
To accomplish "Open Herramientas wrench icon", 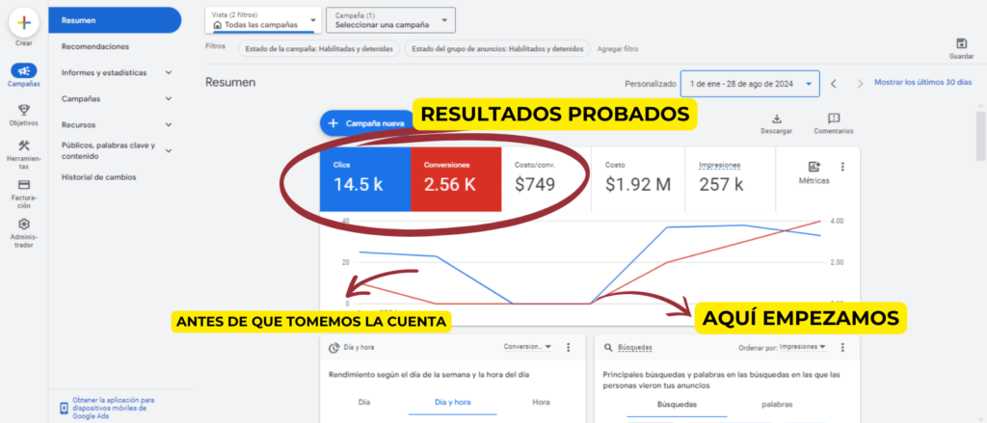I will [24, 145].
